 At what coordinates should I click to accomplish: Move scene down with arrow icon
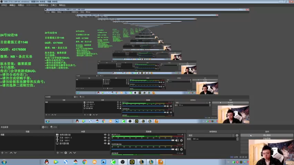pyautogui.click(x=15, y=153)
